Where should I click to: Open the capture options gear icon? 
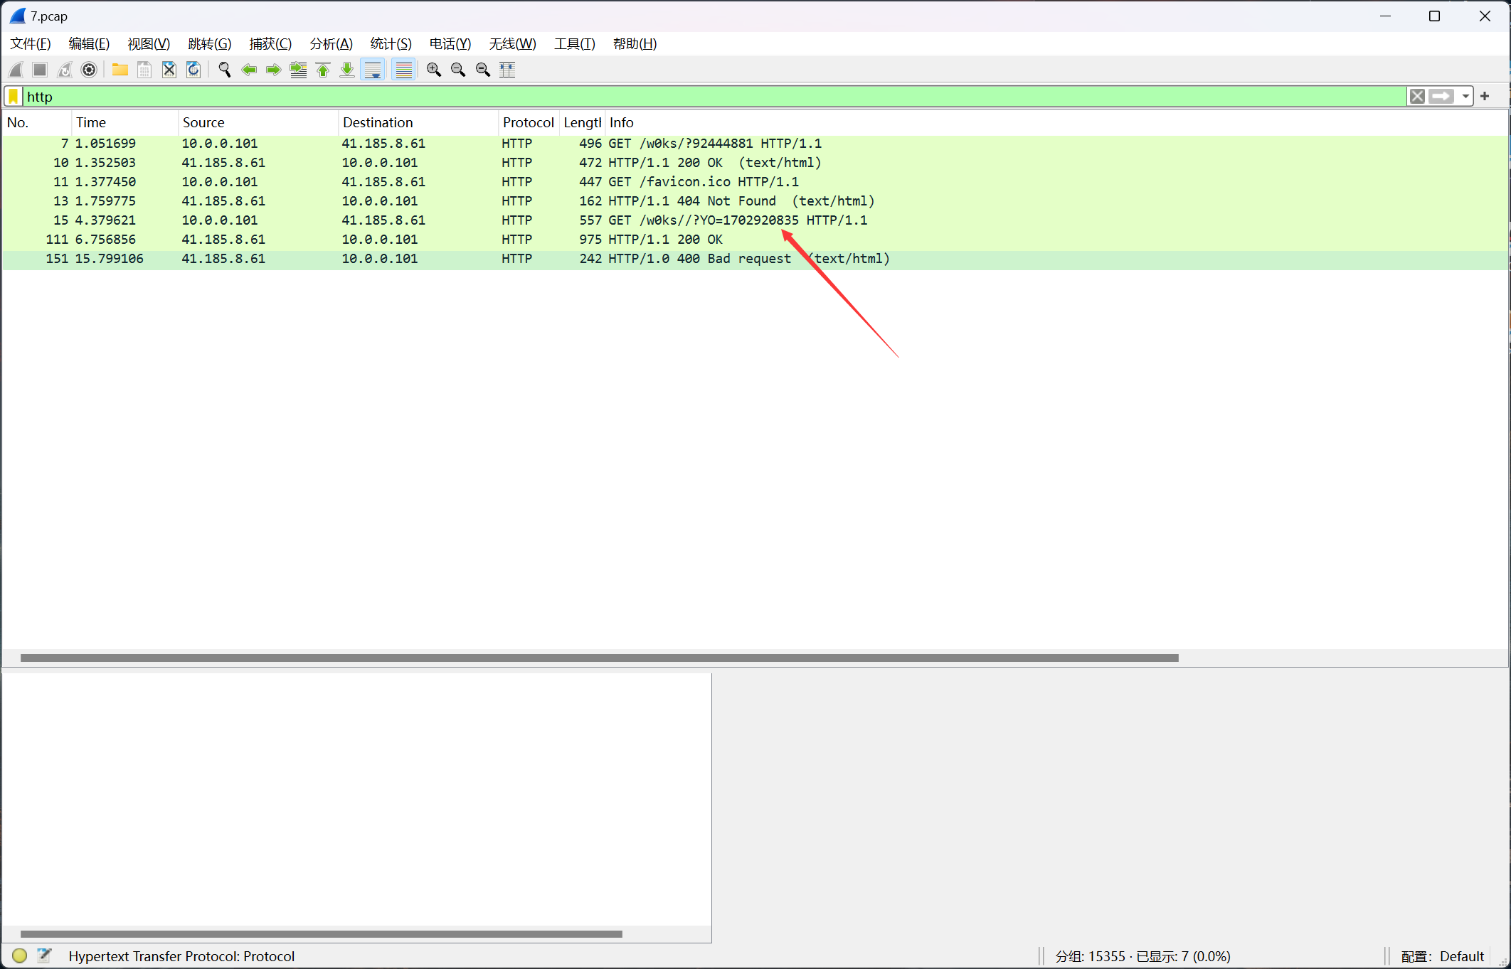coord(89,70)
